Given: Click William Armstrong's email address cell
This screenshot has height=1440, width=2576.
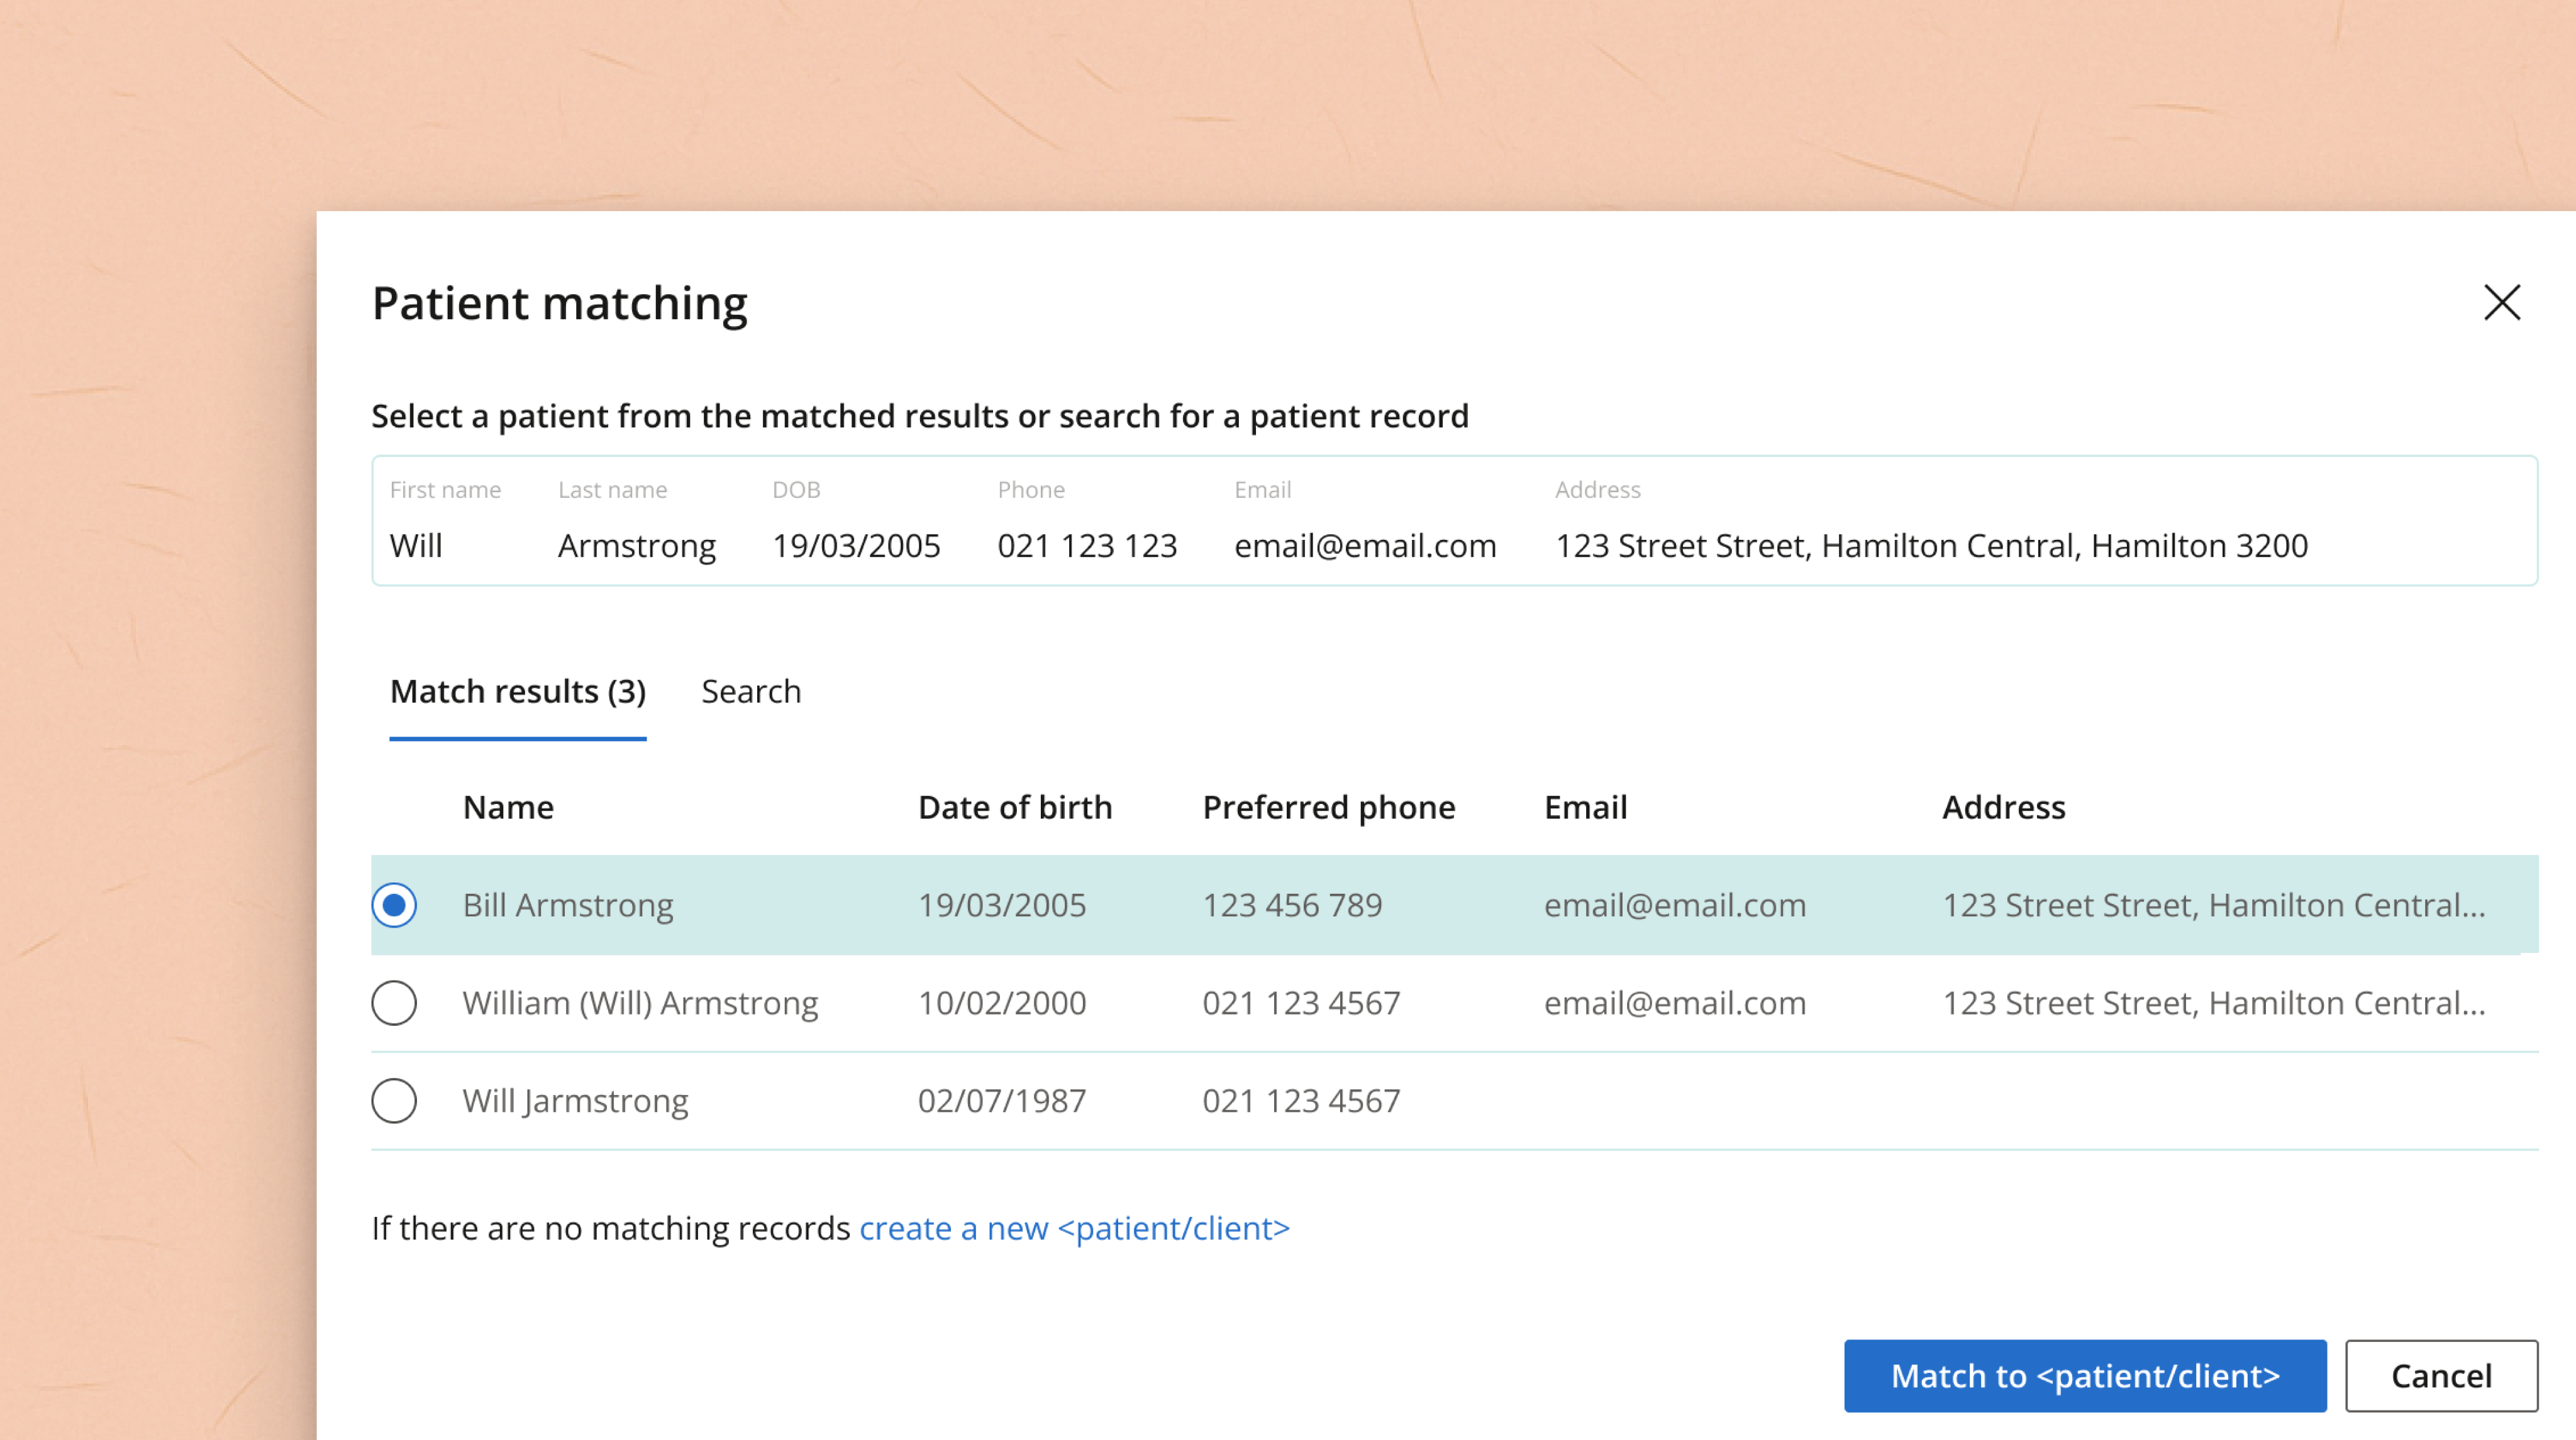Looking at the screenshot, I should click(1674, 1003).
